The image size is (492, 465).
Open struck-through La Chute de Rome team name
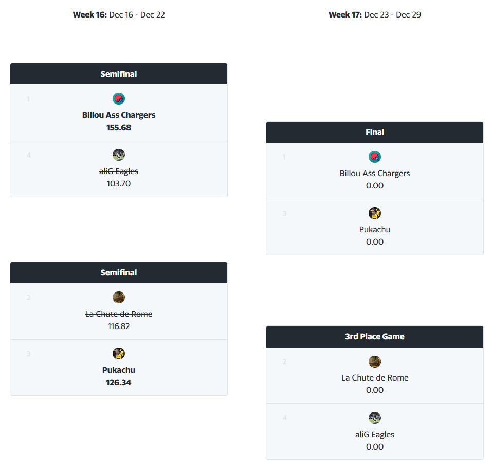click(119, 314)
